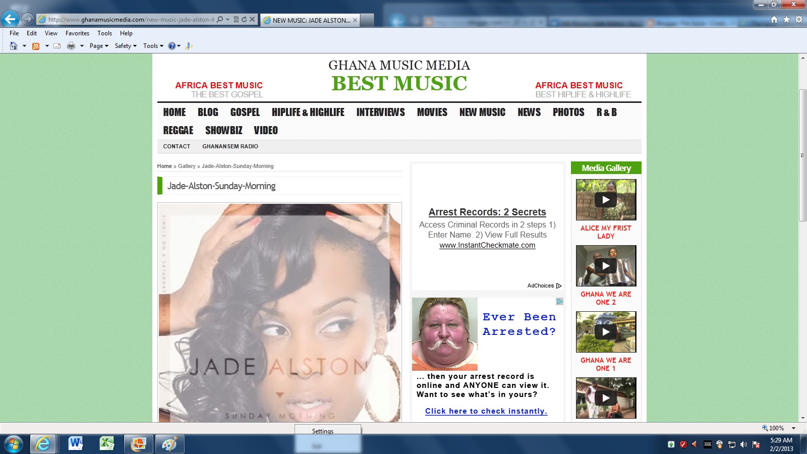The width and height of the screenshot is (807, 454).
Task: Open the command bar Tools dropdown
Action: point(153,46)
